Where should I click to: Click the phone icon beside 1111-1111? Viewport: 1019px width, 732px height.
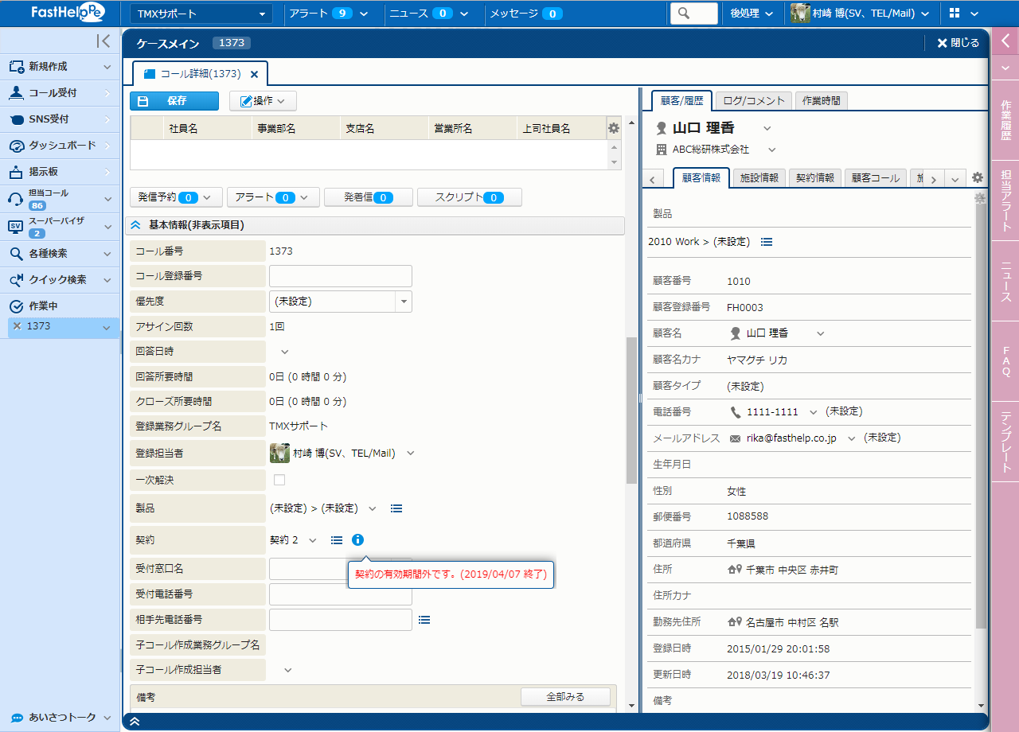point(736,412)
